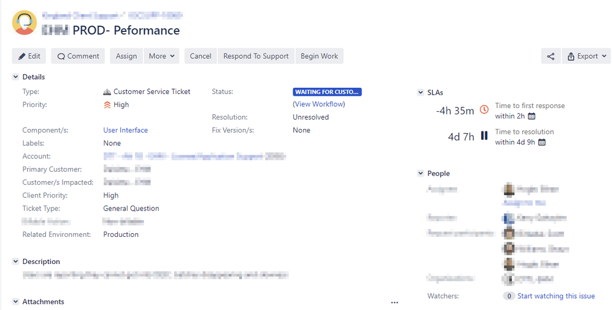Click Start watching this issue

point(556,296)
